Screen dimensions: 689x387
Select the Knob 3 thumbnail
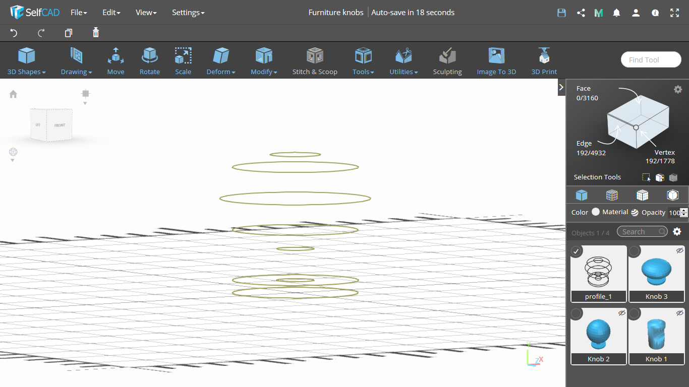[657, 274]
